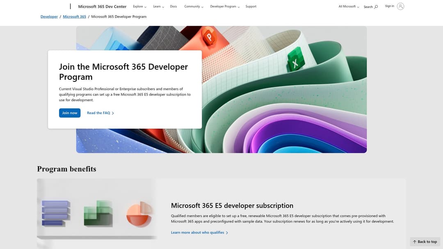Viewport: 443px width, 249px height.
Task: Click the Microsoft 365 breadcrumb link
Action: pyautogui.click(x=74, y=17)
